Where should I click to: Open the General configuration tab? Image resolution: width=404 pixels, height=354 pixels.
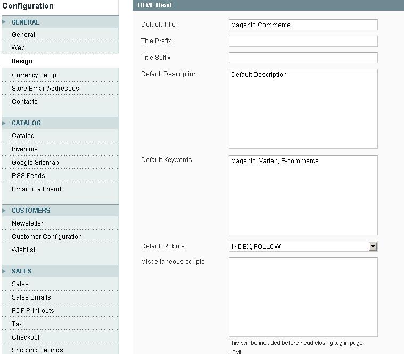point(61,35)
